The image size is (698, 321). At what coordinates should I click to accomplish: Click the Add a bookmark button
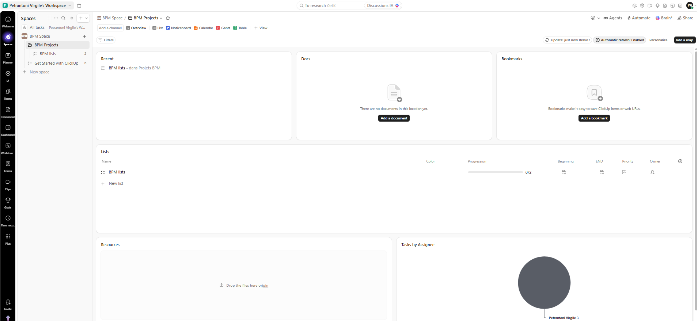pos(594,118)
